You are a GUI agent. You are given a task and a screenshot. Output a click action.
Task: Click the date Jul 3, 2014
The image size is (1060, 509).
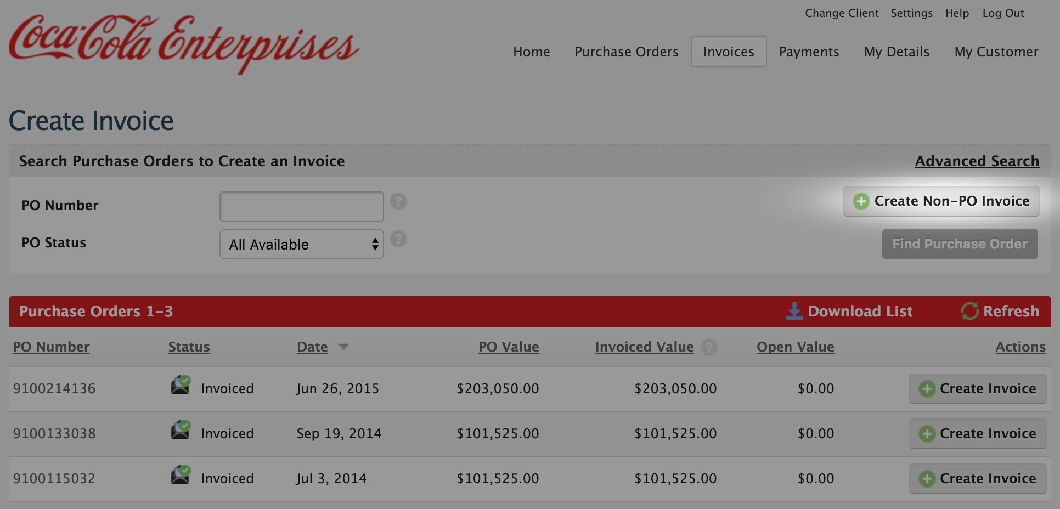[x=331, y=478]
